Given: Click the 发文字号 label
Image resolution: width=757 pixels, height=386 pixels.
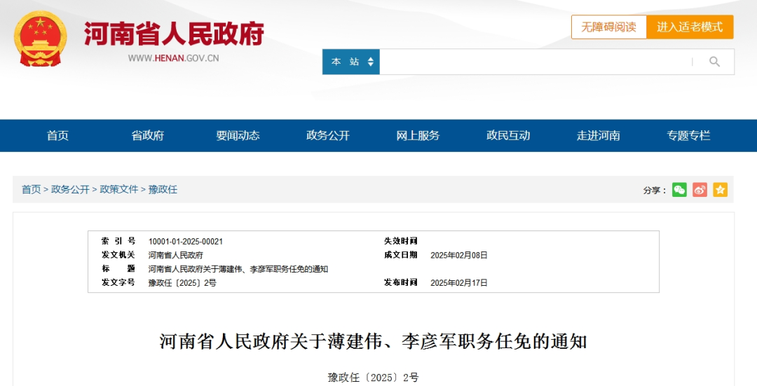Looking at the screenshot, I should (118, 282).
